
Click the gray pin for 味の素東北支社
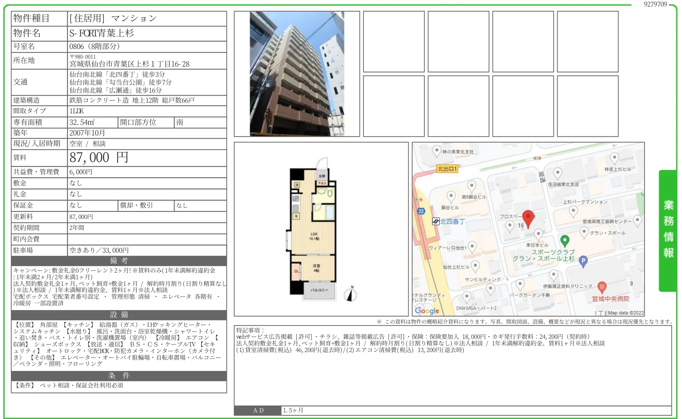[437, 151]
